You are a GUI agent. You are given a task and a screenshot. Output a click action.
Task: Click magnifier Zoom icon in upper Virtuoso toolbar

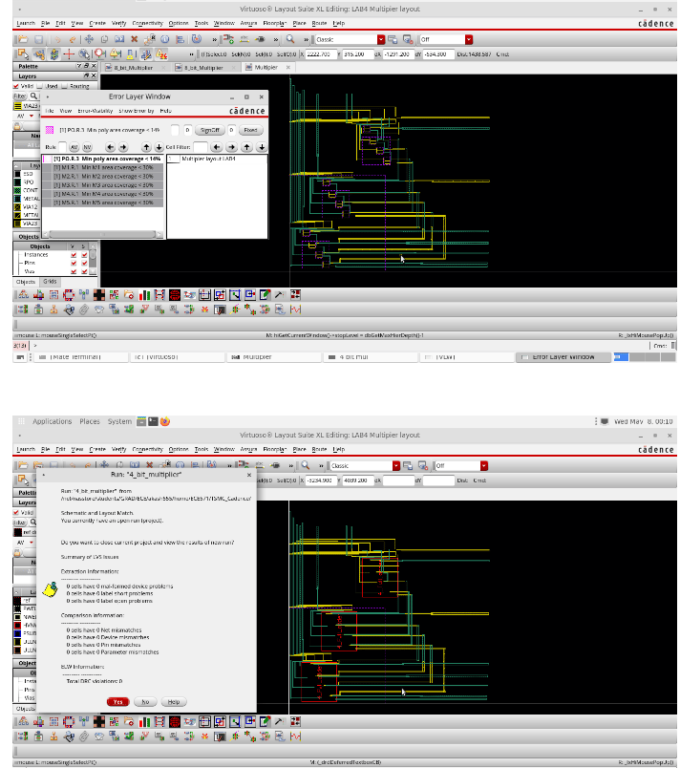click(x=290, y=39)
